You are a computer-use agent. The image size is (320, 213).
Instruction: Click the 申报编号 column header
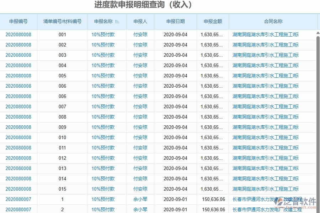18,21
